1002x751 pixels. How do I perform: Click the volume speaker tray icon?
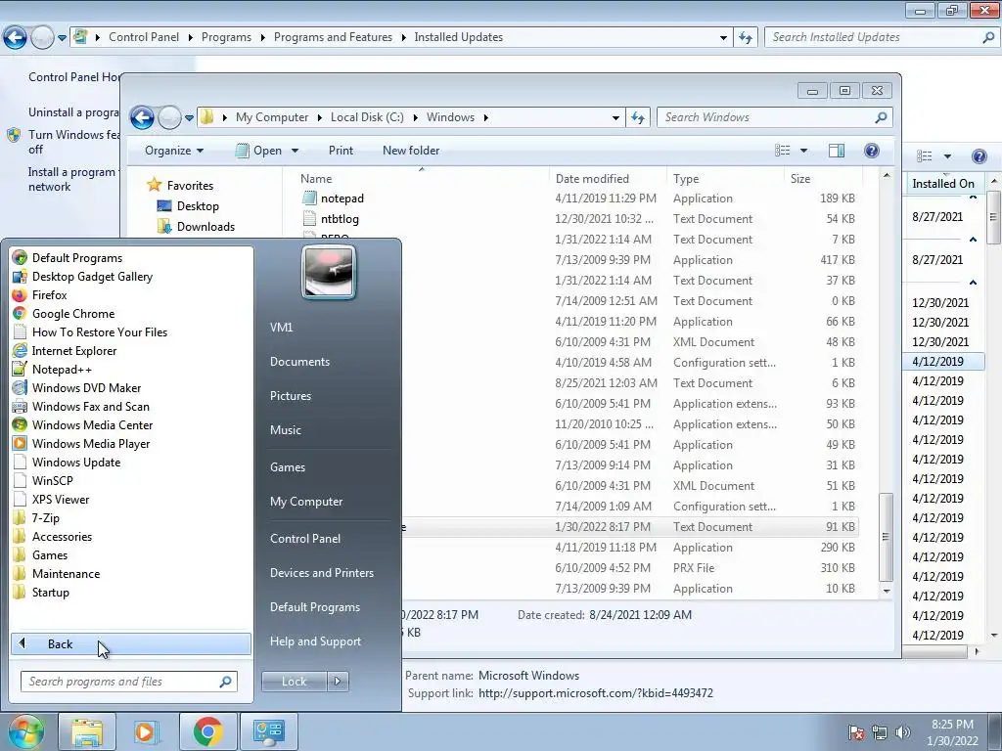point(902,731)
